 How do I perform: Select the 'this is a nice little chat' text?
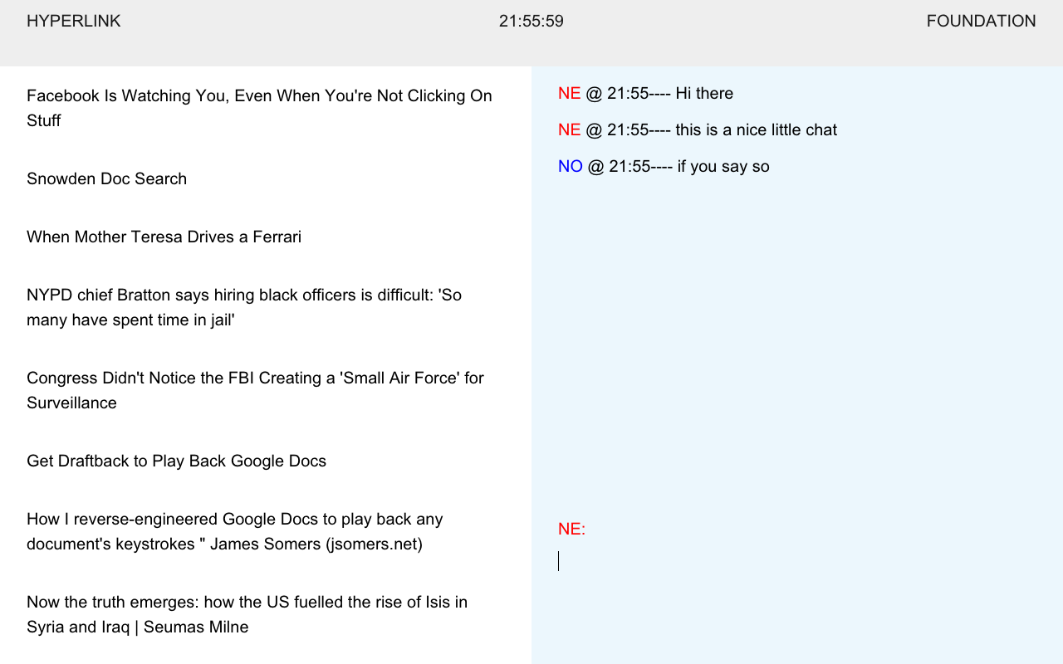point(756,130)
